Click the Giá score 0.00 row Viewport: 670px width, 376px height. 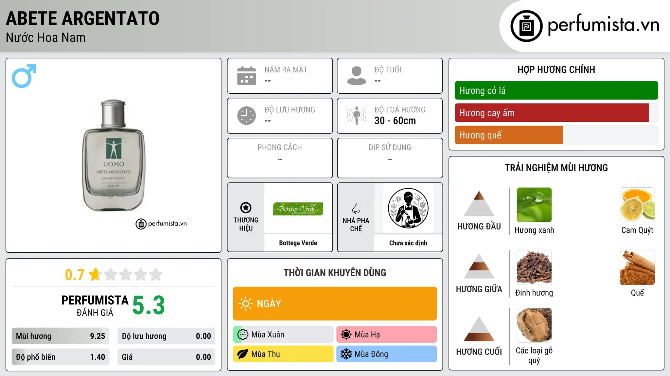166,357
